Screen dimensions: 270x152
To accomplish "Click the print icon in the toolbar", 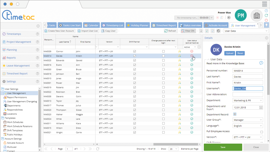I will coord(218,31).
